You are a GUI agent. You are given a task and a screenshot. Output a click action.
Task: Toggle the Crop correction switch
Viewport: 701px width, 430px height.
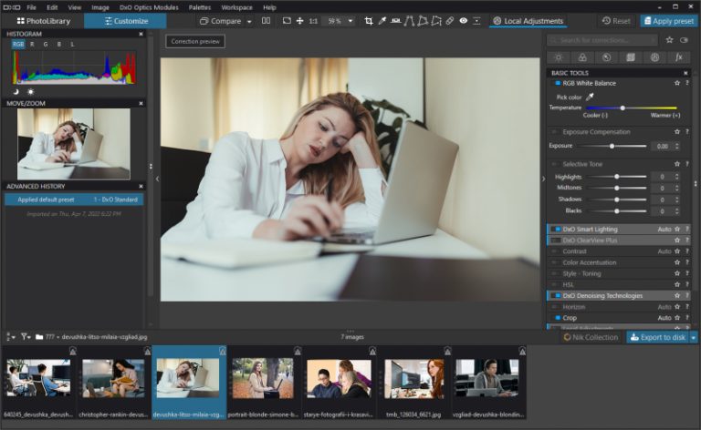pos(556,318)
